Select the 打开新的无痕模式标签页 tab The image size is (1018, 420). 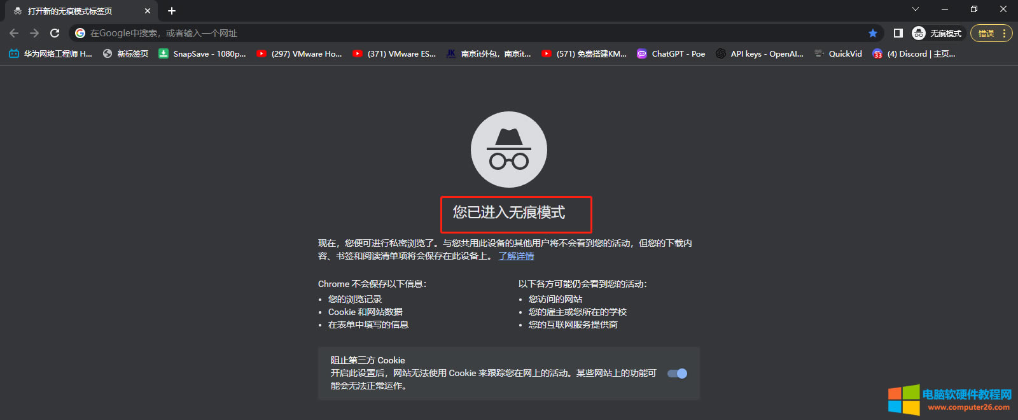(70, 11)
